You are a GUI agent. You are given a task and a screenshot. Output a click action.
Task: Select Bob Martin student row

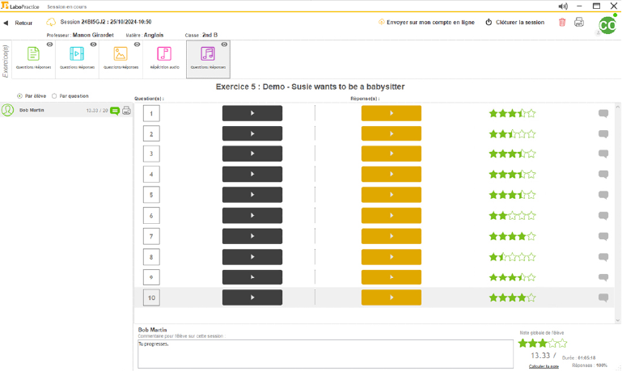(x=66, y=110)
